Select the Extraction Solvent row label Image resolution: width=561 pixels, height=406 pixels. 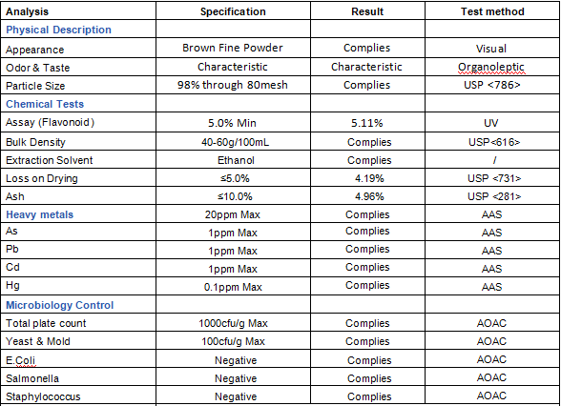tap(49, 160)
